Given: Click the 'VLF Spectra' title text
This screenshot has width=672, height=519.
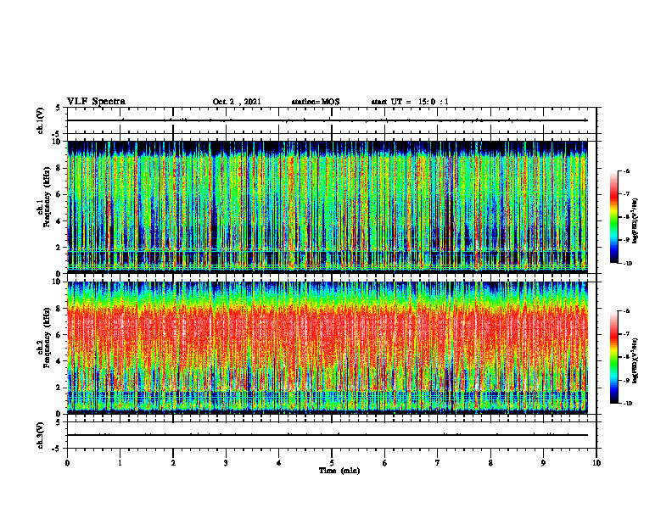Looking at the screenshot, I should pos(96,102).
